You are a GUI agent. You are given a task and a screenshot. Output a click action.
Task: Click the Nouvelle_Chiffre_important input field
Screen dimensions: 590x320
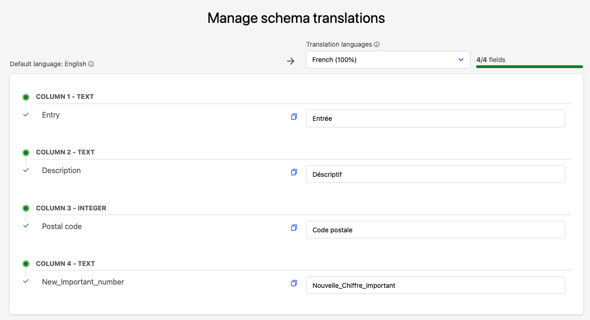tap(435, 285)
